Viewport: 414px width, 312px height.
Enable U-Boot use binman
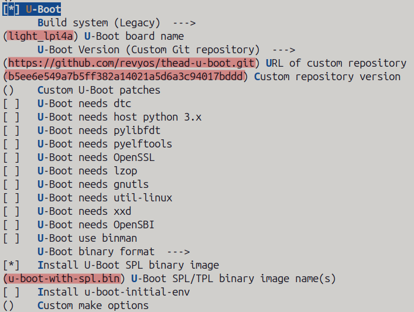(x=11, y=238)
